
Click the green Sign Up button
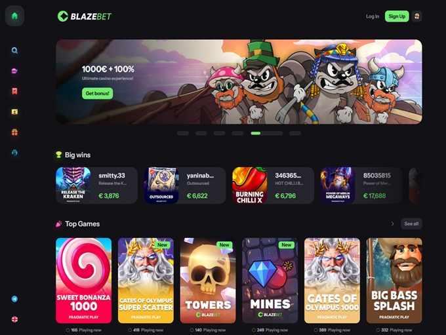(x=397, y=16)
